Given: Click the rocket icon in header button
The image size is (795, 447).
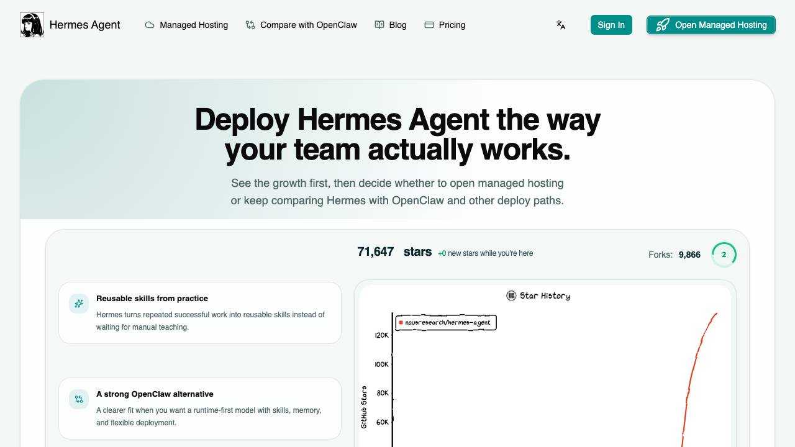Looking at the screenshot, I should coord(663,25).
